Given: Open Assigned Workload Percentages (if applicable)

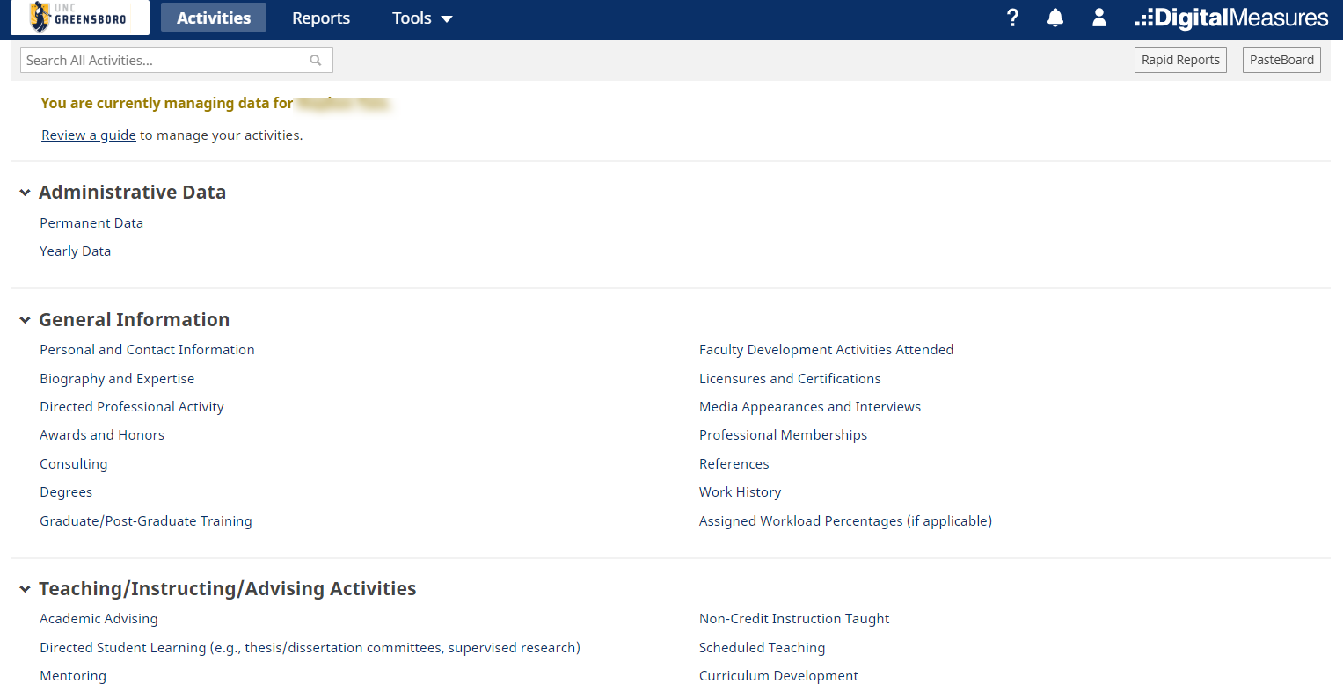Looking at the screenshot, I should click(x=845, y=521).
